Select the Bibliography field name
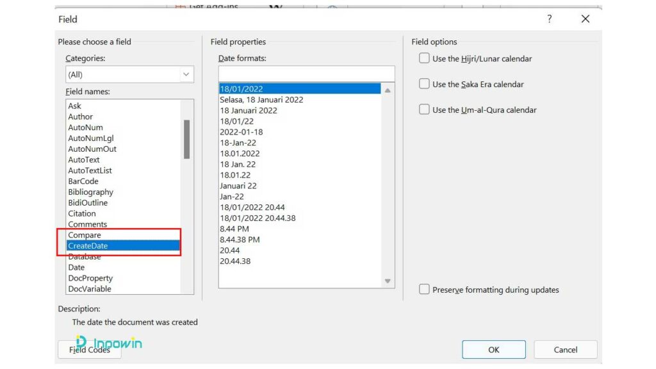The image size is (656, 369). [96, 192]
